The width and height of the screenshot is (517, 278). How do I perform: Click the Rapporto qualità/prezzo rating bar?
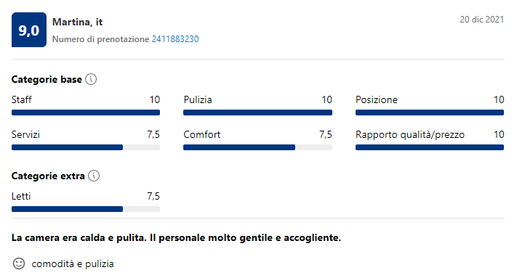point(430,147)
